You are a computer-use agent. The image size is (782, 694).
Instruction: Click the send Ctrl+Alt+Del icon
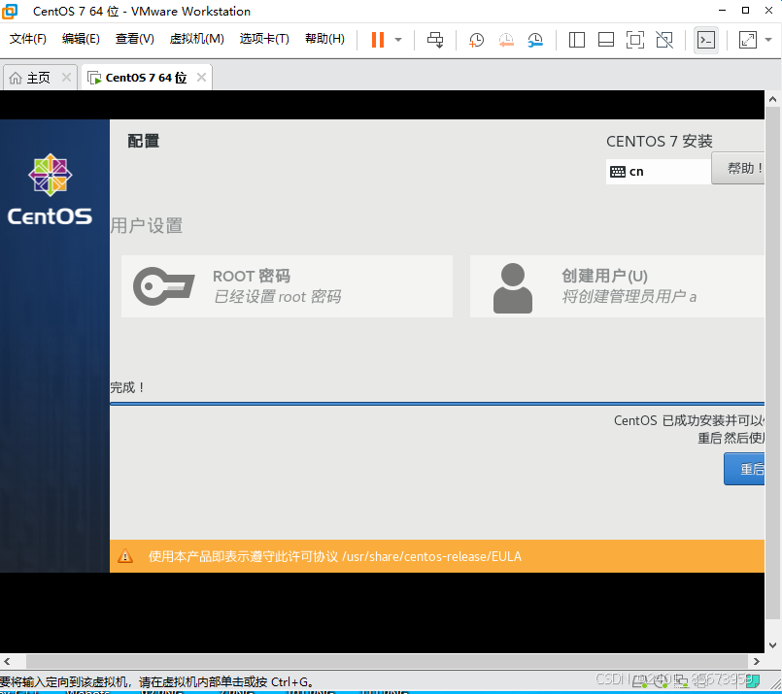tap(435, 40)
